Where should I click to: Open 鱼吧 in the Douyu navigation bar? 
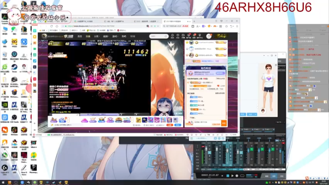(124, 36)
